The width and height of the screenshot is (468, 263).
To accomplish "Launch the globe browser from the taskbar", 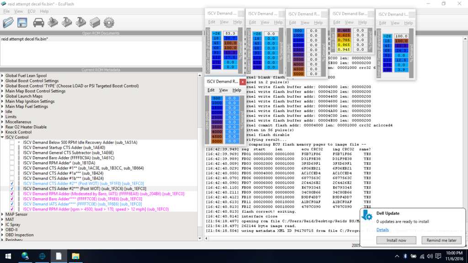I will (25, 256).
